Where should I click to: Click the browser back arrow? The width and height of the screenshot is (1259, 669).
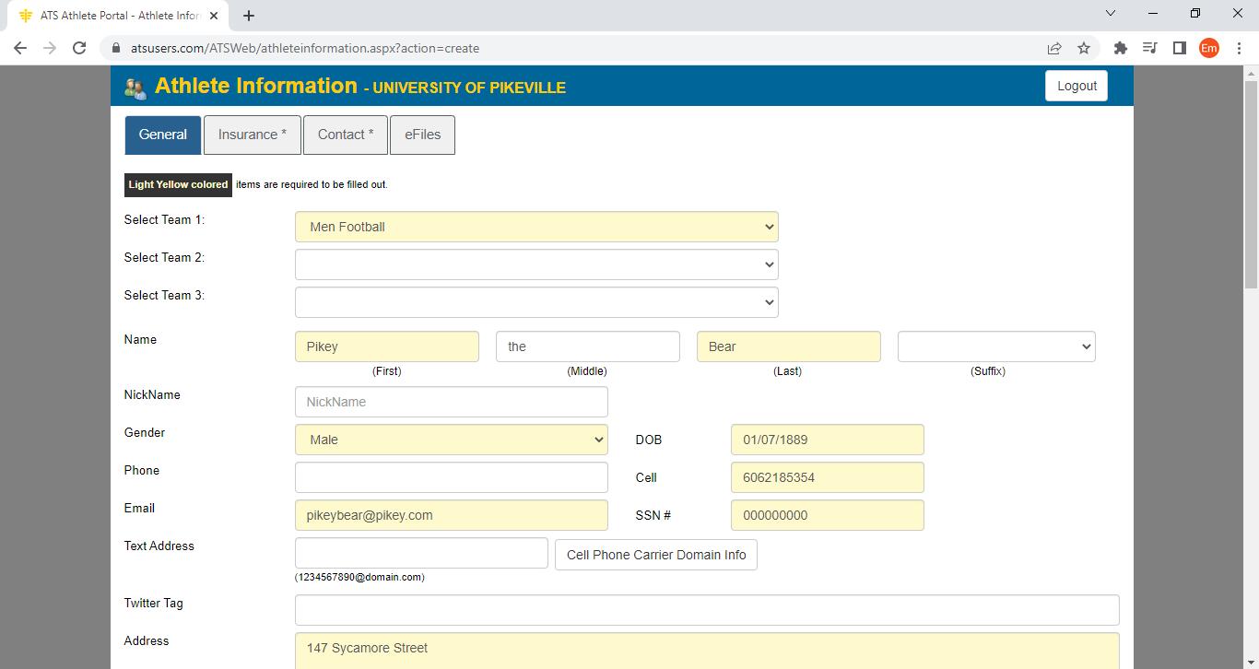[x=20, y=48]
